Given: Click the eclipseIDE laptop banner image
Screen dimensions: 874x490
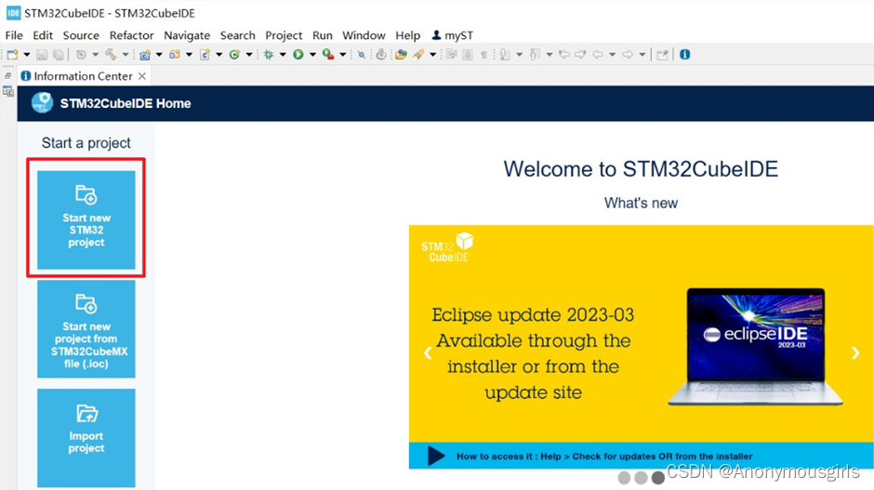Looking at the screenshot, I should pyautogui.click(x=755, y=346).
